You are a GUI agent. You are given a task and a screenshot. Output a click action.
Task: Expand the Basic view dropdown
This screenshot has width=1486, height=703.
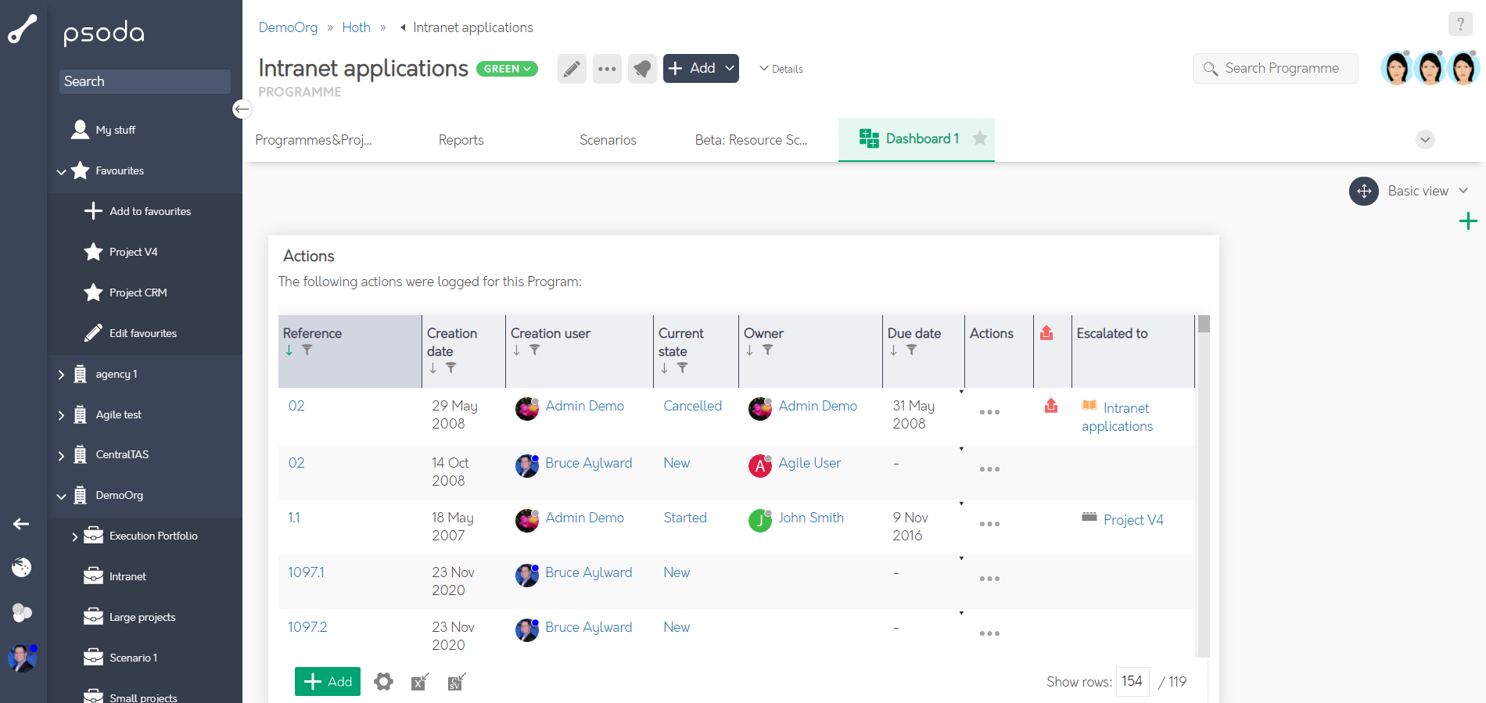coord(1463,191)
